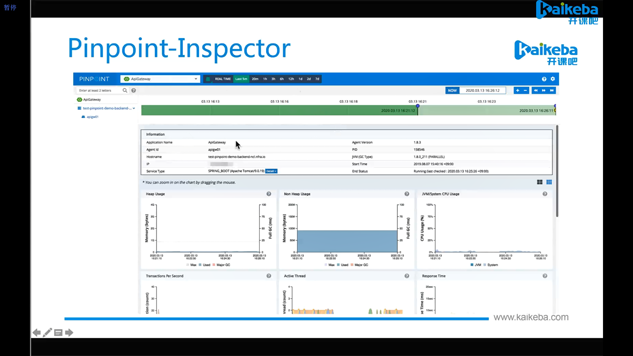633x356 pixels.
Task: Collapse test-pinpoint-demo-backend host tree node
Action: pos(134,108)
